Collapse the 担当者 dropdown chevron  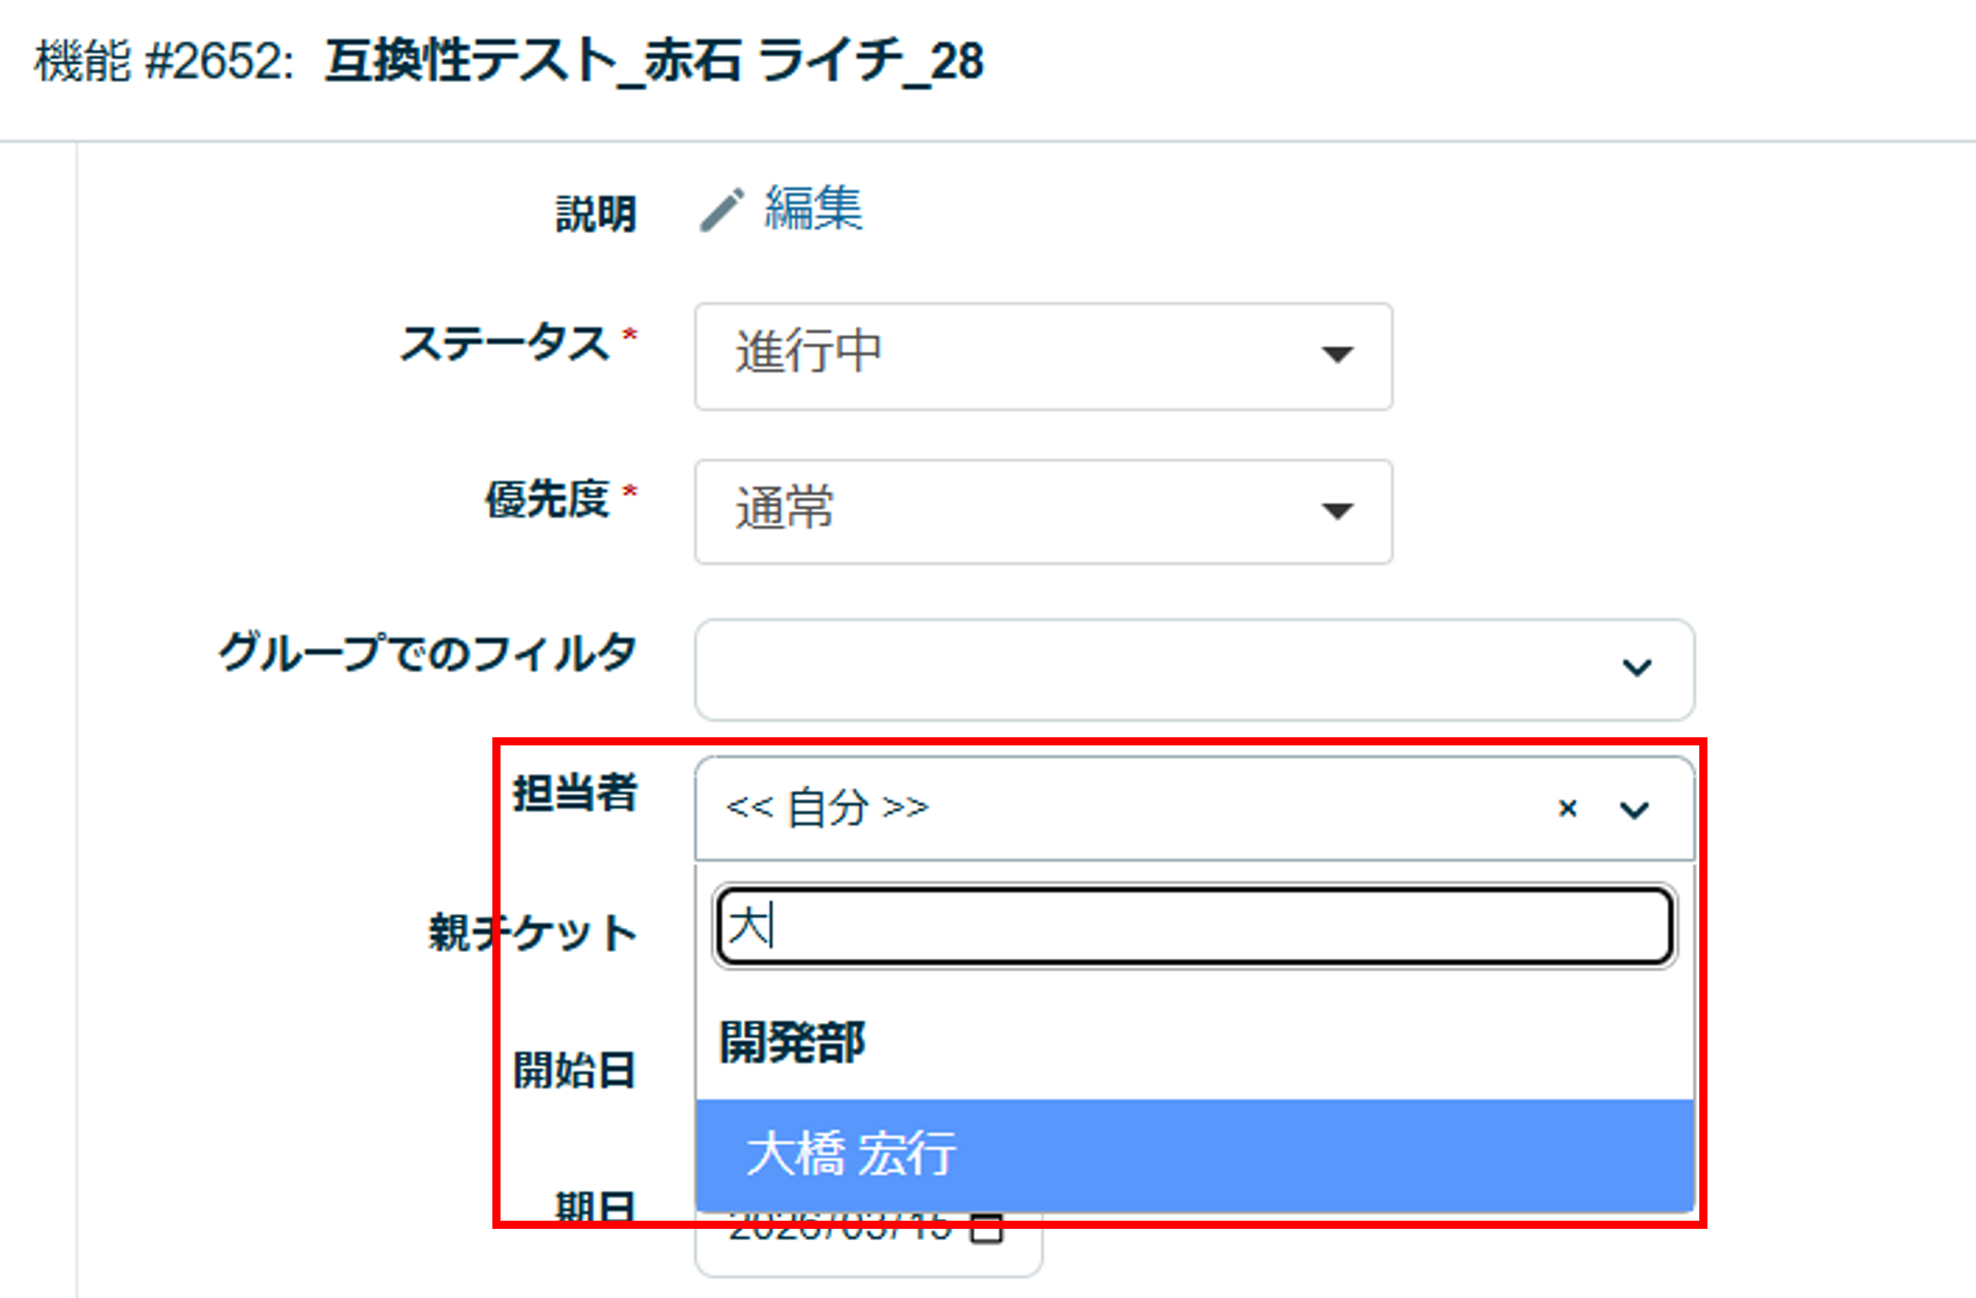coord(1634,810)
